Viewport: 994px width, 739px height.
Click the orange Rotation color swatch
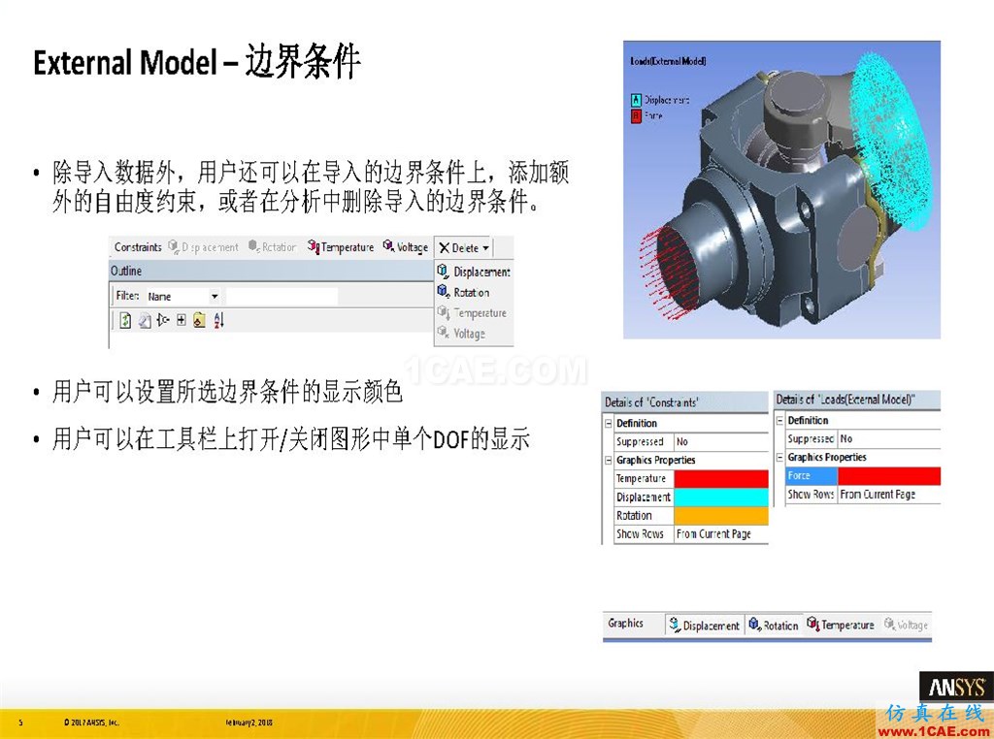pyautogui.click(x=721, y=515)
